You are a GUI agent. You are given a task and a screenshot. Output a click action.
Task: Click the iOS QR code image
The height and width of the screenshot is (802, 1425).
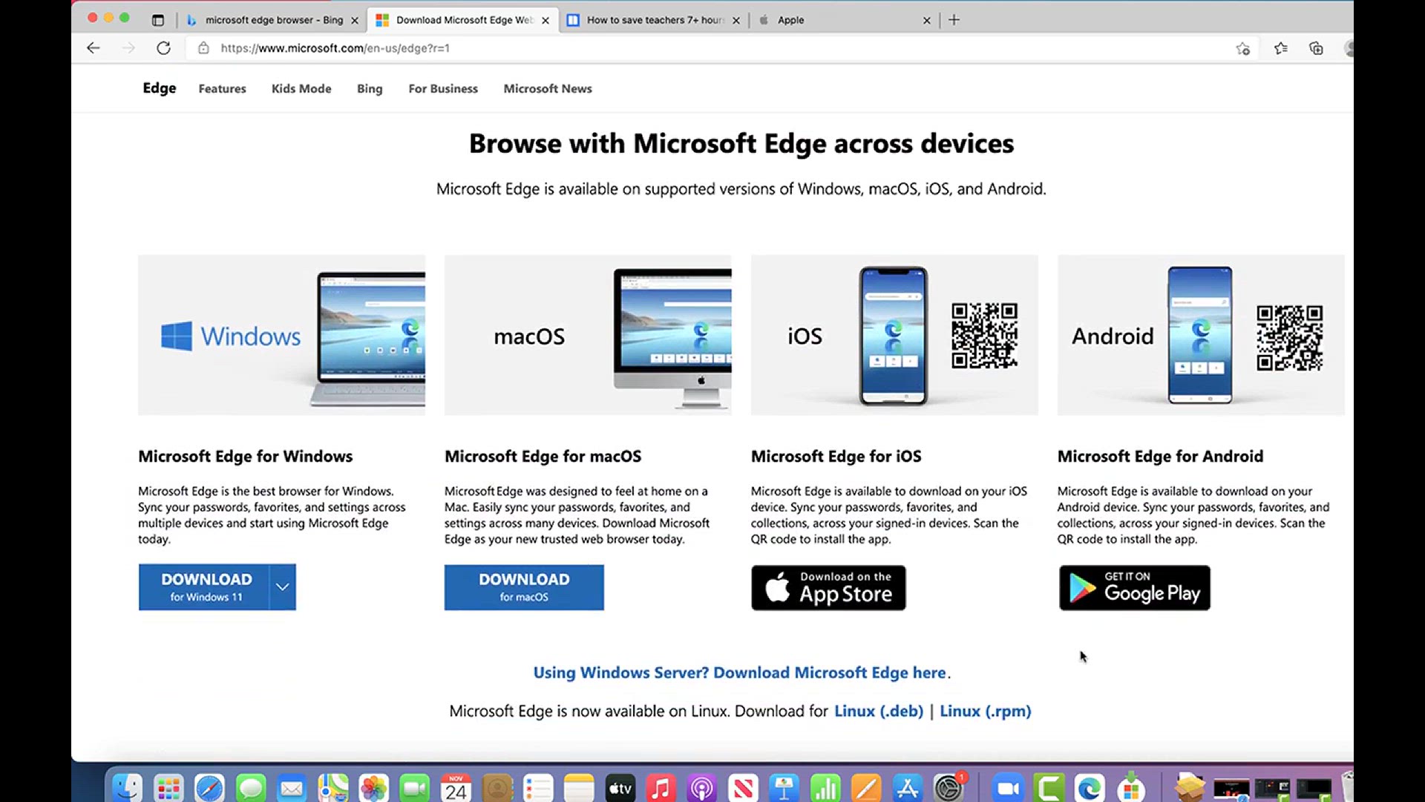coord(984,335)
